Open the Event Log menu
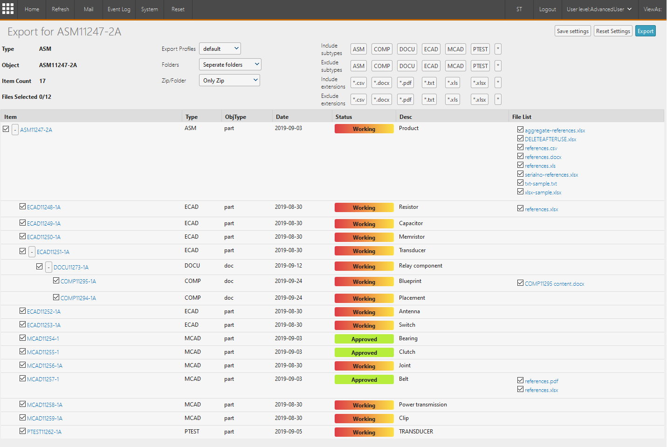This screenshot has height=447, width=667. 119,9
